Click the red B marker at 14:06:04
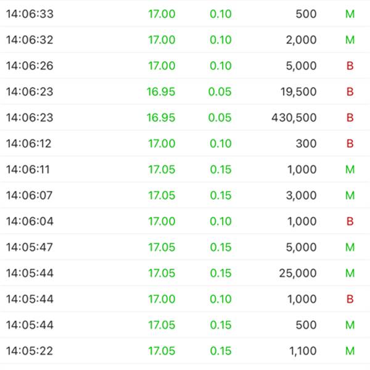 pyautogui.click(x=350, y=221)
